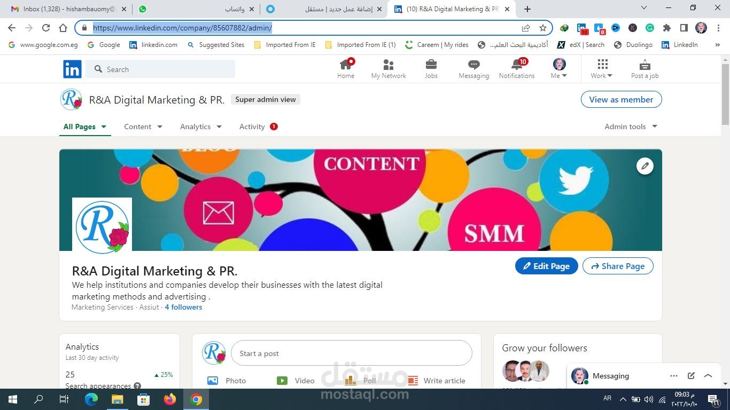Click the LinkedIn logo
This screenshot has height=410, width=730.
[x=73, y=69]
